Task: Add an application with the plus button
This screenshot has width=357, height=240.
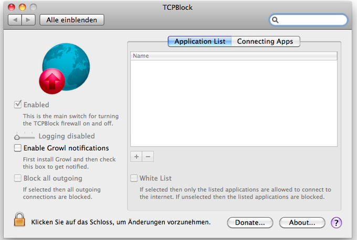Action: point(136,157)
